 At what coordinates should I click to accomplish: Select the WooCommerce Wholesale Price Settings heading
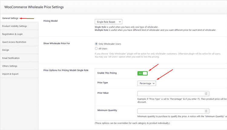point(34,7)
